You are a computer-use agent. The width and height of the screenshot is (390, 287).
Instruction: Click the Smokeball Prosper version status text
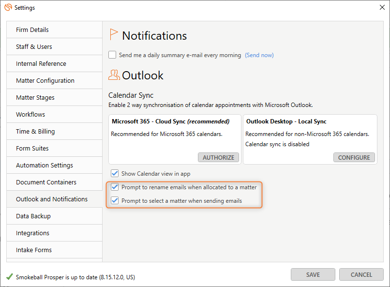coord(75,277)
